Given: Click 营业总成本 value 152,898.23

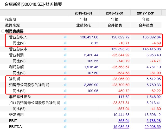Looking at the screenshot, I should coord(120,49).
